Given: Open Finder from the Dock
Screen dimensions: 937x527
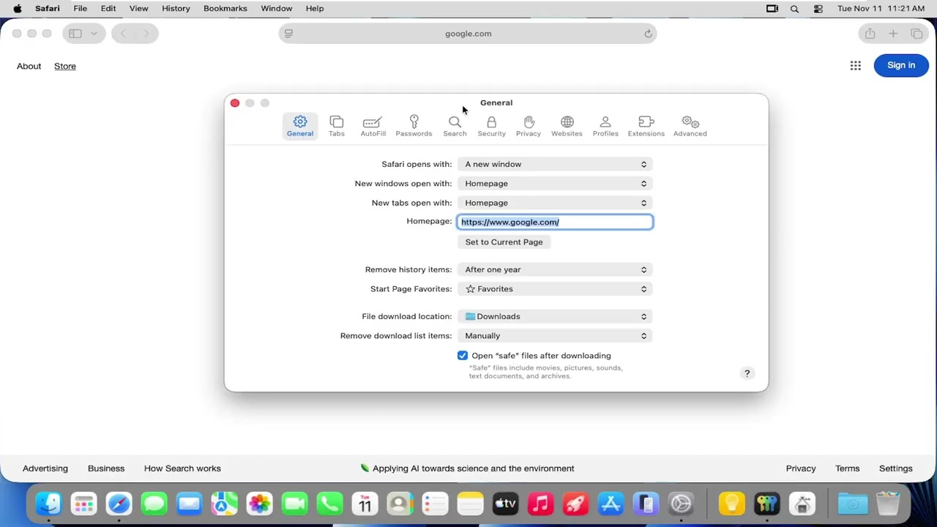Looking at the screenshot, I should (x=48, y=504).
